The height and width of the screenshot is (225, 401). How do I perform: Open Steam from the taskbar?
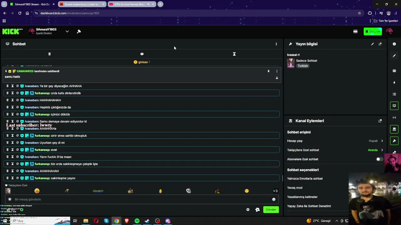pos(147,221)
